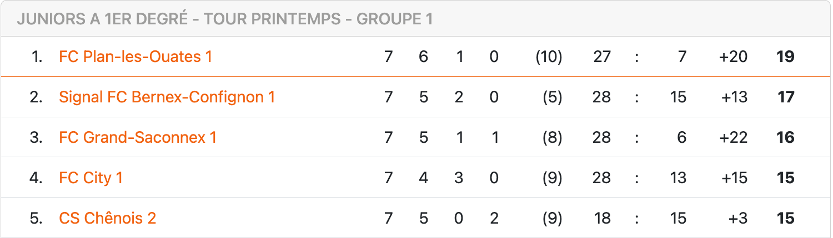
Task: Select the +22 goal difference value
Action: (x=733, y=137)
